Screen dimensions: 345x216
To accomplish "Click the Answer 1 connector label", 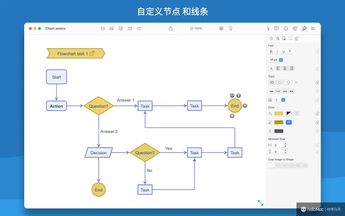I will pos(126,100).
